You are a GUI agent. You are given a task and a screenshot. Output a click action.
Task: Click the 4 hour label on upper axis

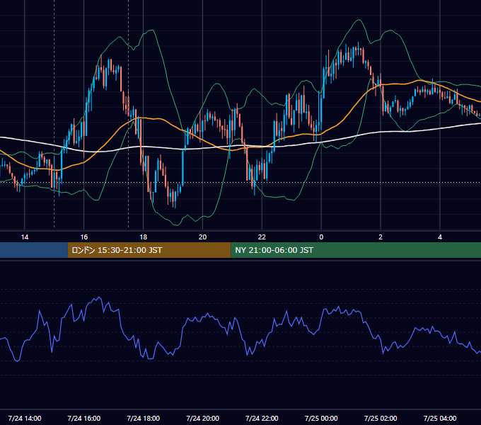[x=440, y=237]
